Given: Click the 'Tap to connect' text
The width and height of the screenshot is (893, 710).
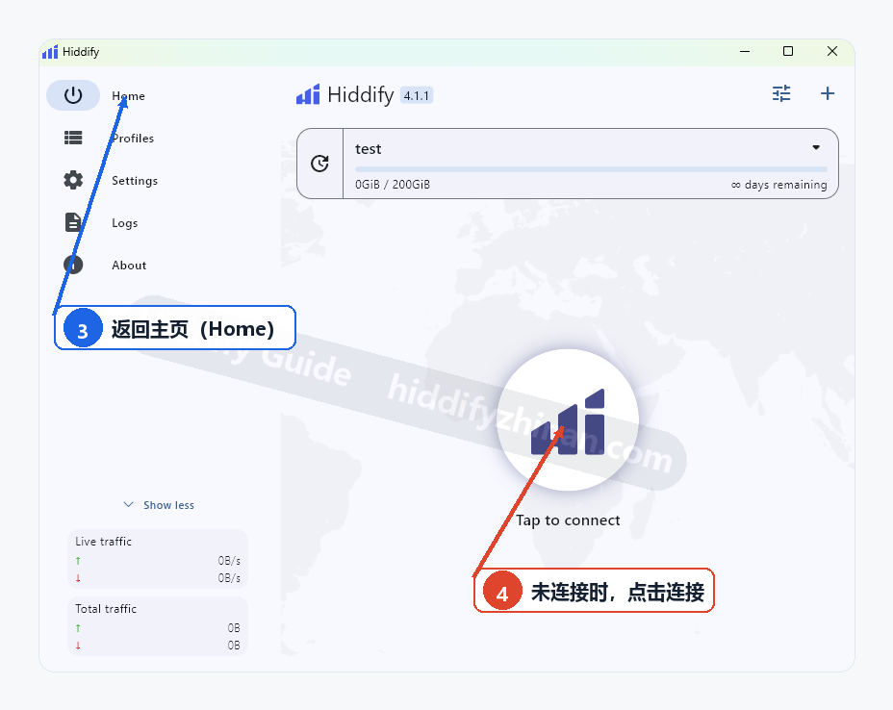Looking at the screenshot, I should click(x=568, y=520).
